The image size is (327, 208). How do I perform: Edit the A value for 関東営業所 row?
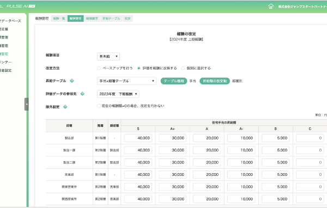pyautogui.click(x=207, y=187)
